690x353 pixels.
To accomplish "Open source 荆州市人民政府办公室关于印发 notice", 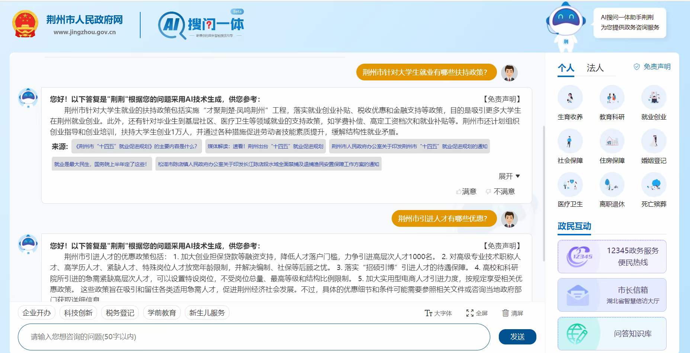I will tap(410, 146).
